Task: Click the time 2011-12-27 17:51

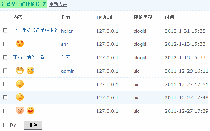Action: pos(186,85)
